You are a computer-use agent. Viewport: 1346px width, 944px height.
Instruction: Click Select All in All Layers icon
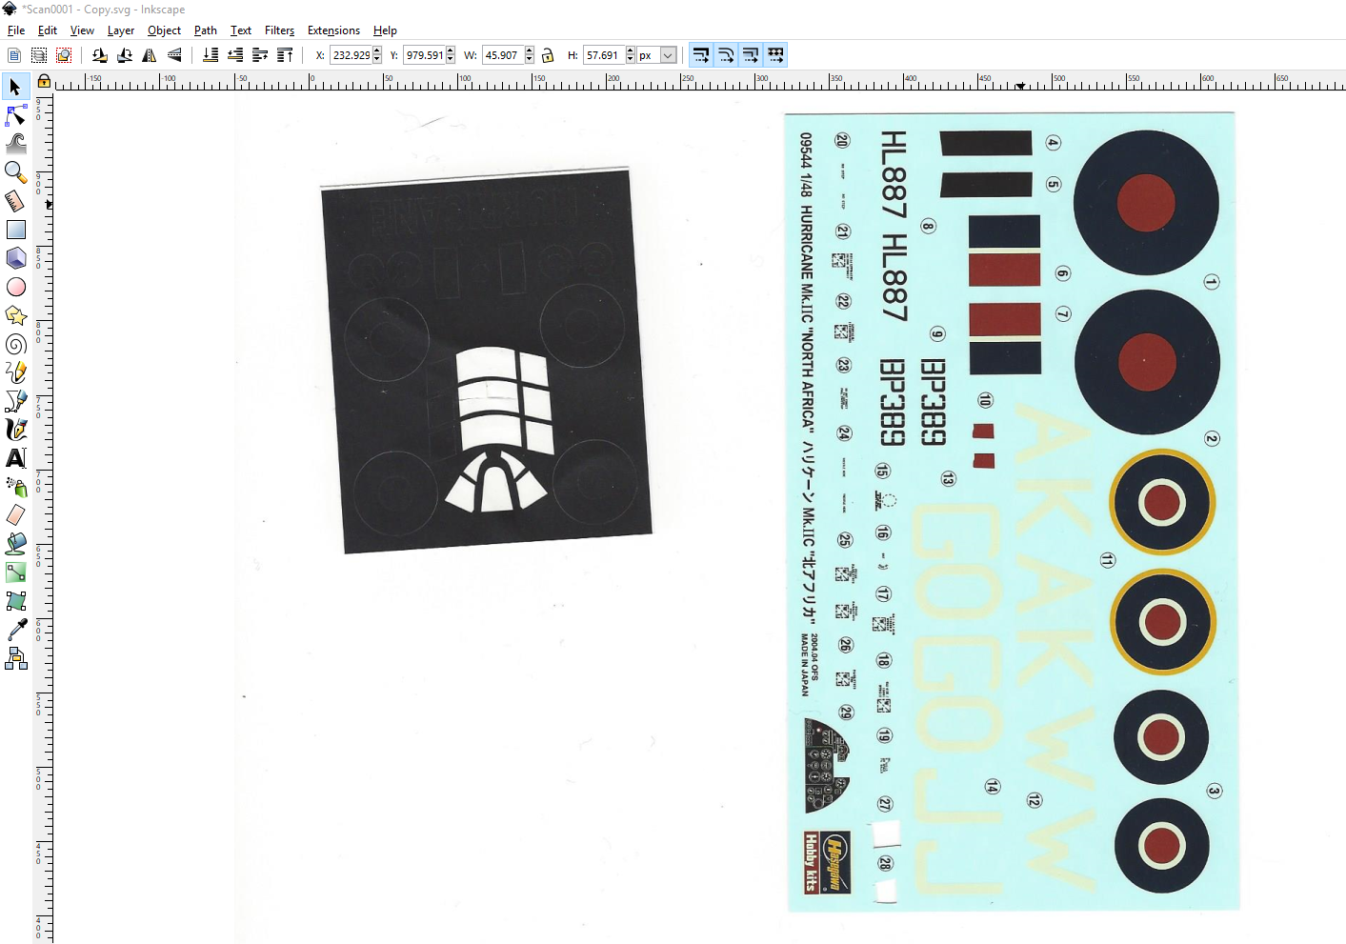point(39,55)
